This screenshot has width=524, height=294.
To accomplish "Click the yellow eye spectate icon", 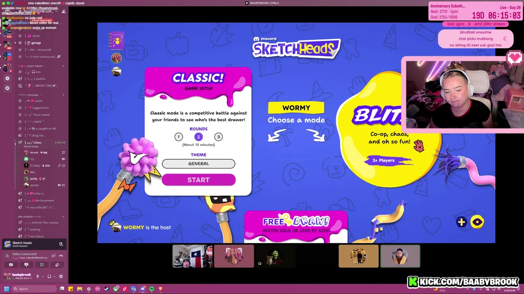I will pyautogui.click(x=477, y=222).
